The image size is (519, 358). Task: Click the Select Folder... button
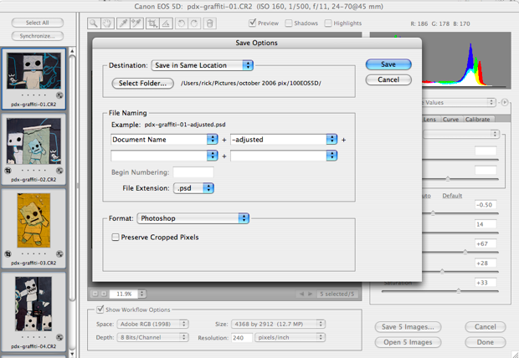pos(142,83)
